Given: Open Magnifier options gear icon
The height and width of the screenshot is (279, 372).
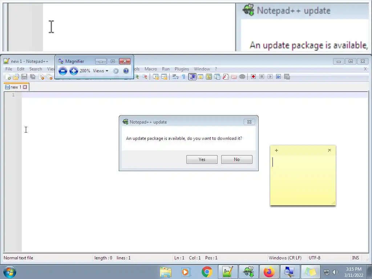Looking at the screenshot, I should pos(116,71).
